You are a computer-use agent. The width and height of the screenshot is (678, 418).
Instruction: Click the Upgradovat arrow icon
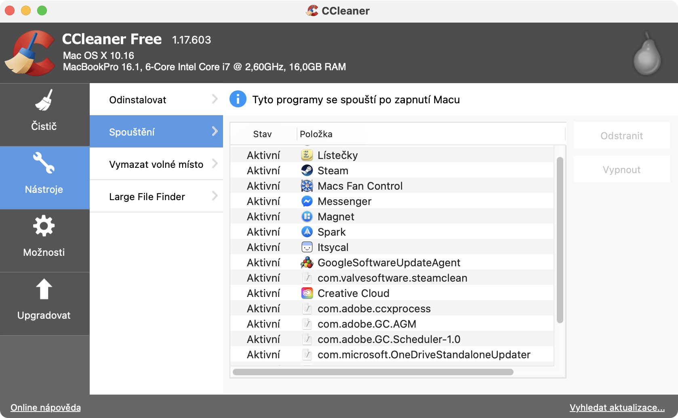pyautogui.click(x=44, y=289)
